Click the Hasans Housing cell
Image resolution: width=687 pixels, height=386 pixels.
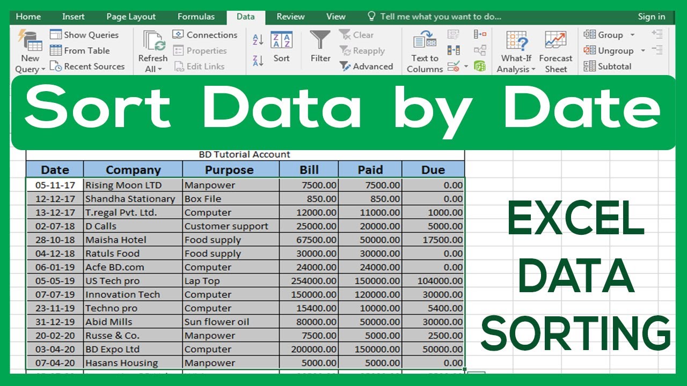click(133, 363)
